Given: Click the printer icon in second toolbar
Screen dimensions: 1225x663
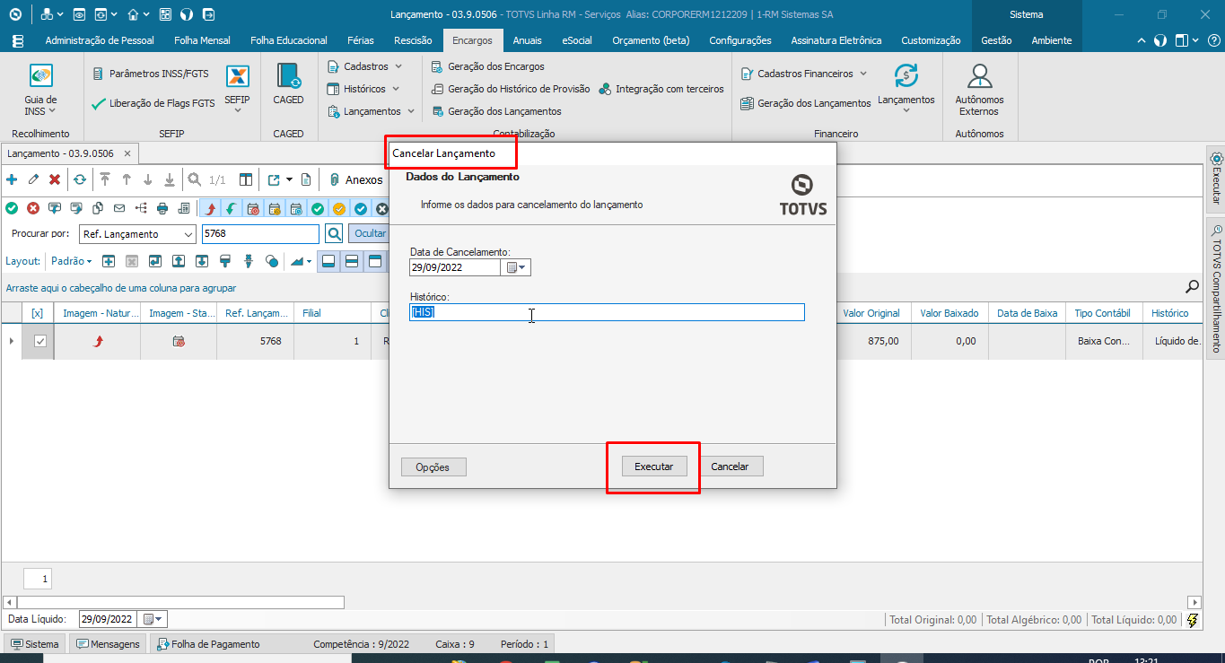Looking at the screenshot, I should pyautogui.click(x=162, y=208).
